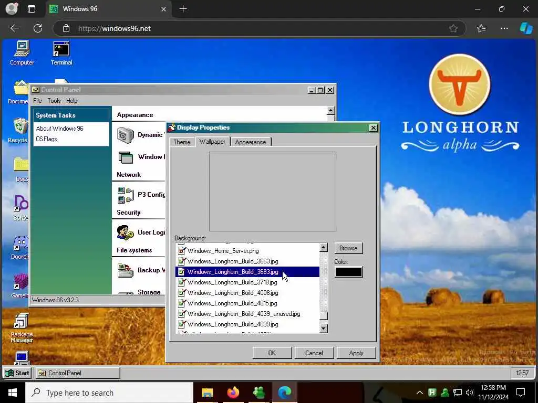This screenshot has width=538, height=403.
Task: Select Windows_Home_Server.png wallpaper
Action: point(248,251)
